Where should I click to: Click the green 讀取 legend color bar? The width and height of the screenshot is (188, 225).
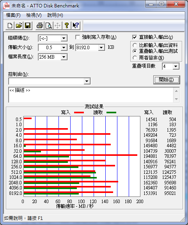(111, 112)
